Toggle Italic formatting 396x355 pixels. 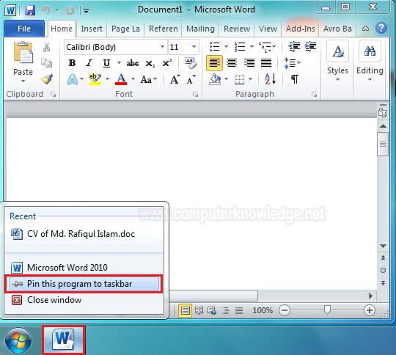(89, 63)
